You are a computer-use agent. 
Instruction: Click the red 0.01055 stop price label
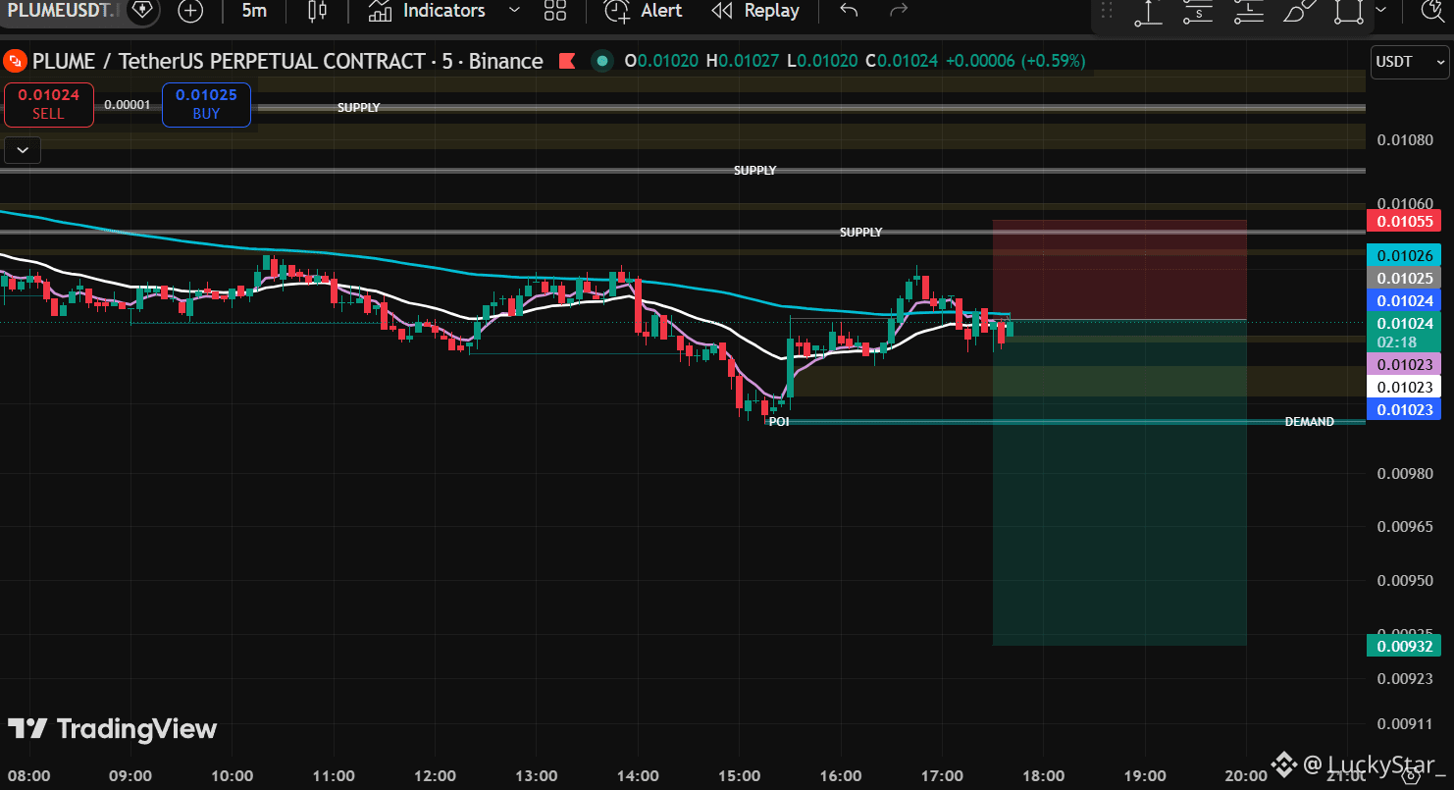tap(1403, 221)
